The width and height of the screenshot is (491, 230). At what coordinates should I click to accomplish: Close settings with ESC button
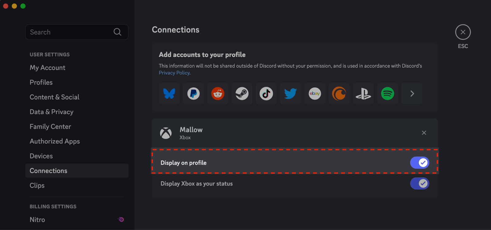(463, 32)
